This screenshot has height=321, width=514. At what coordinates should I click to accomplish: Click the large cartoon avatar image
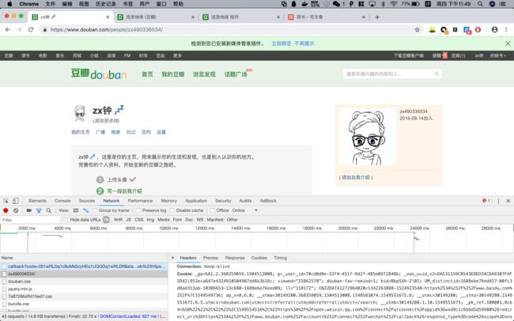(367, 138)
